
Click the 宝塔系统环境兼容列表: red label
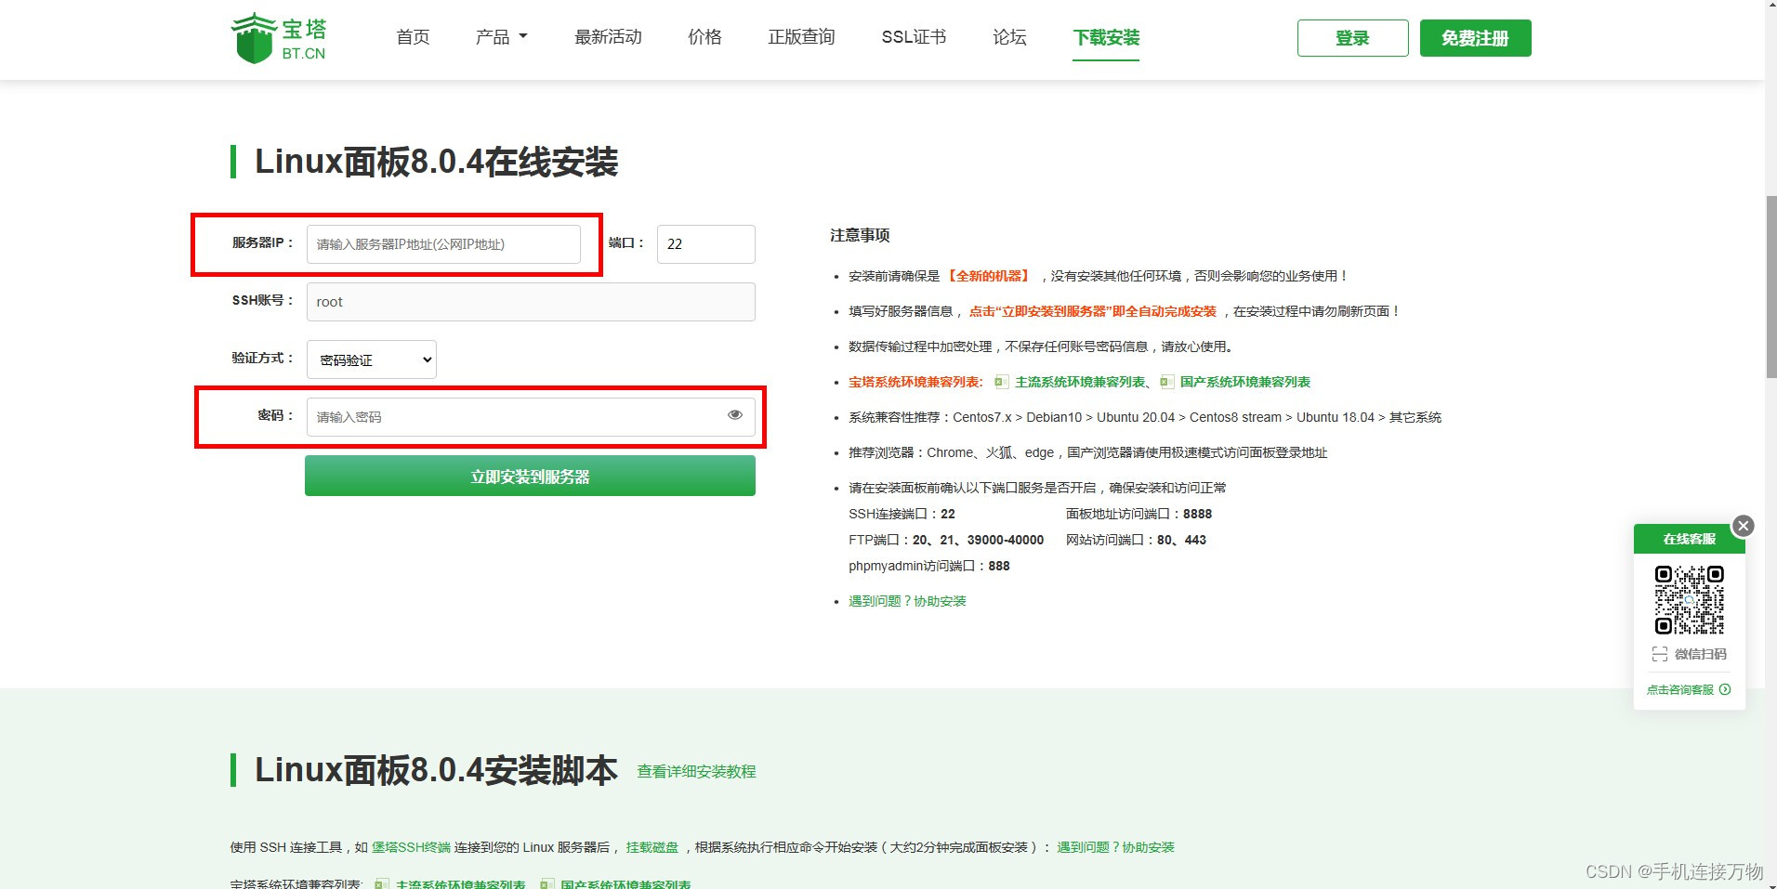point(915,382)
